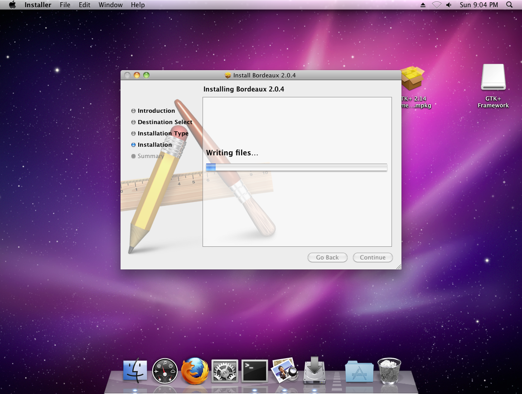Open the Applications folder stack in Dock
Viewport: 522px width, 394px height.
click(x=359, y=371)
